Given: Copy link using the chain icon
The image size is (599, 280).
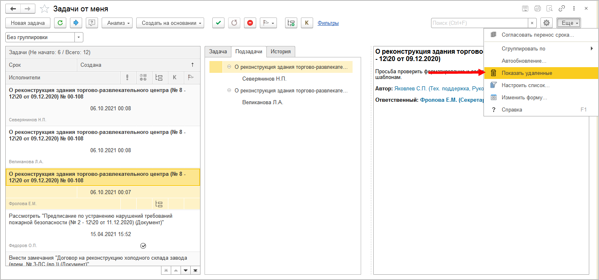Looking at the screenshot, I should [562, 9].
